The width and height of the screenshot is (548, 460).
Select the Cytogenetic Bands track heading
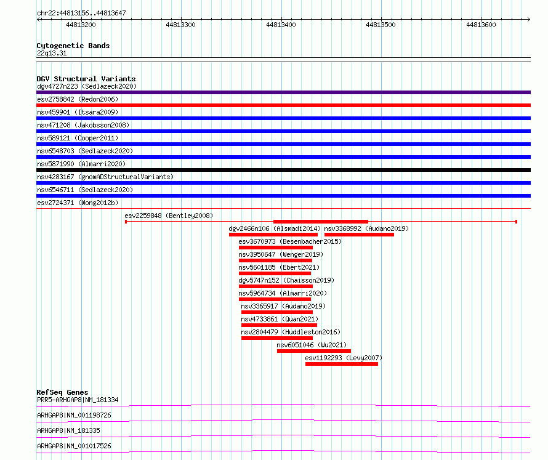tap(73, 46)
